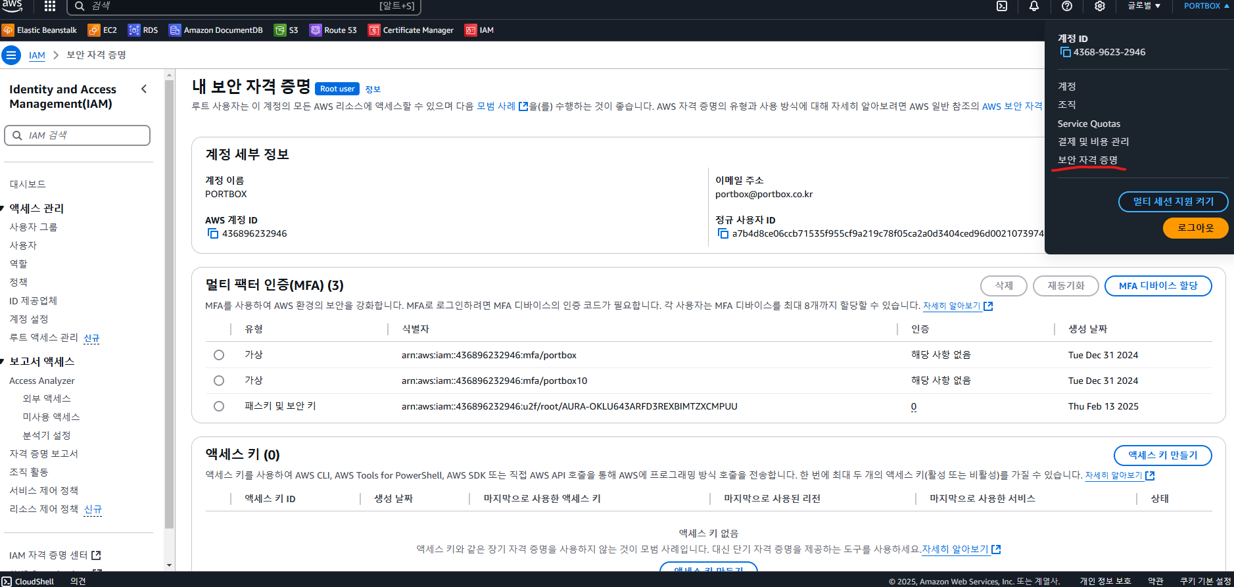Open Elastic Beanstalk shortcut

click(x=39, y=30)
